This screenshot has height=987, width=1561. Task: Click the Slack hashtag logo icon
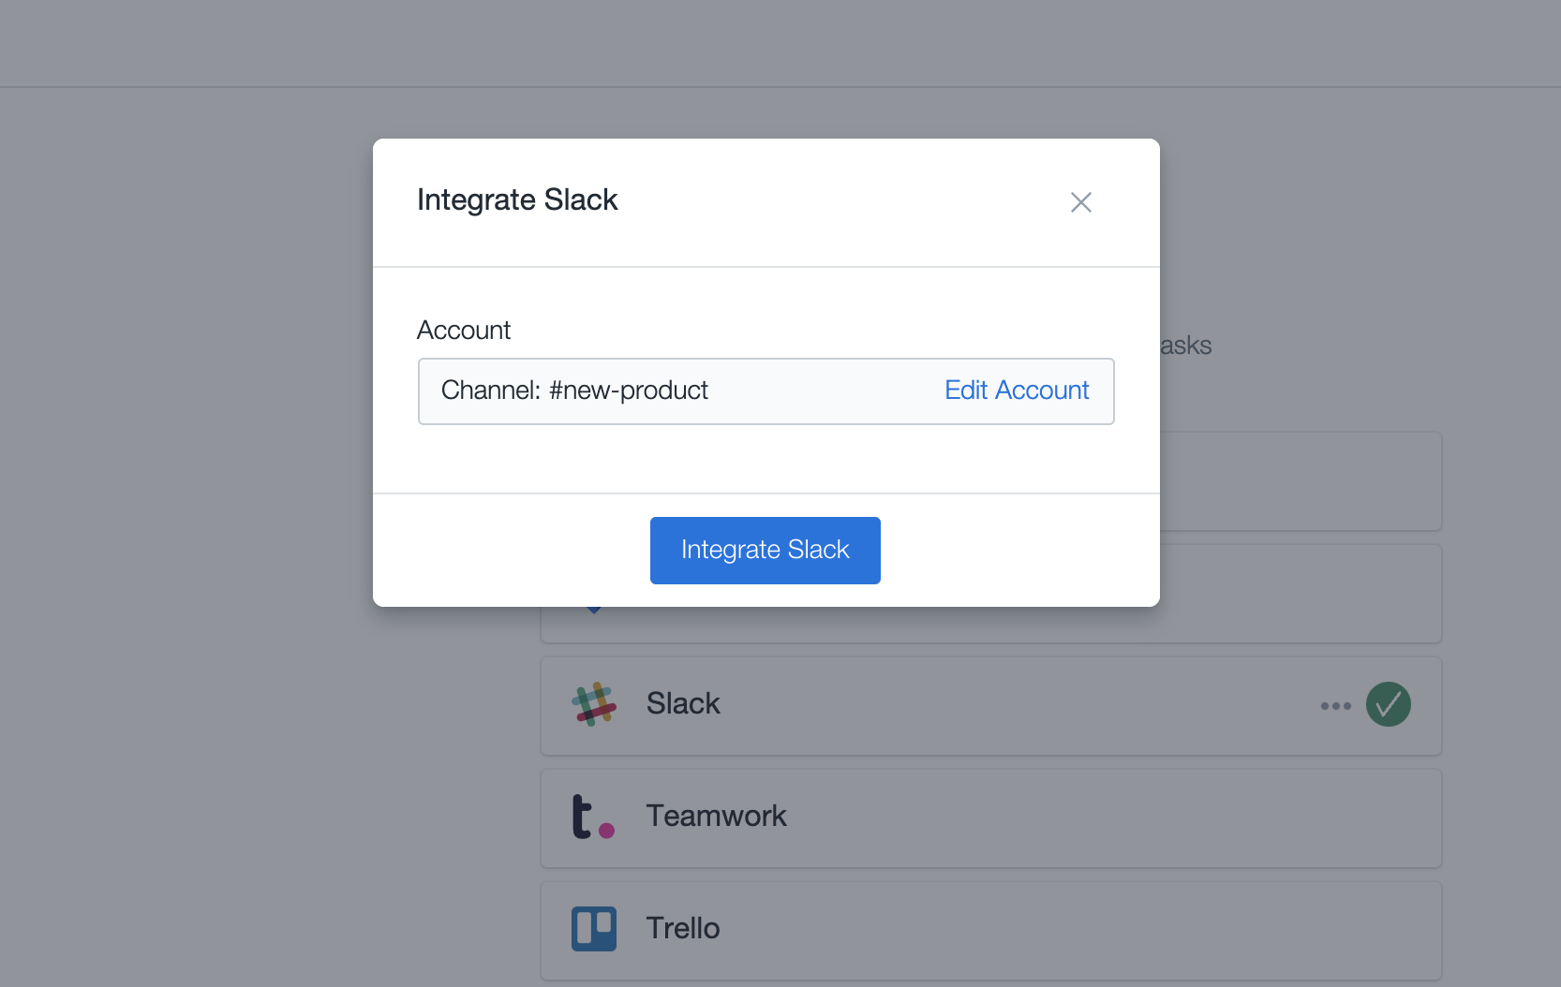coord(594,704)
